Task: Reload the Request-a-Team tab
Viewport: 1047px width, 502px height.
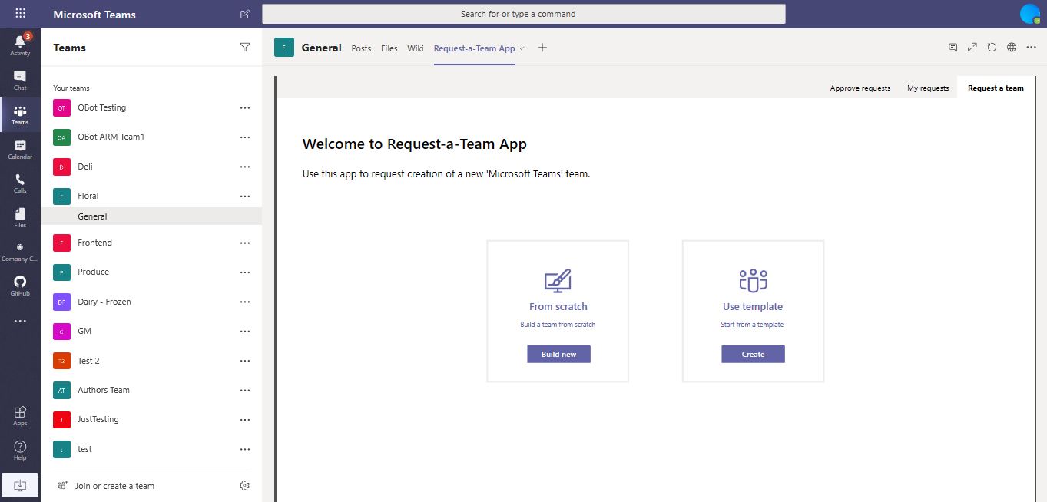Action: 992,48
